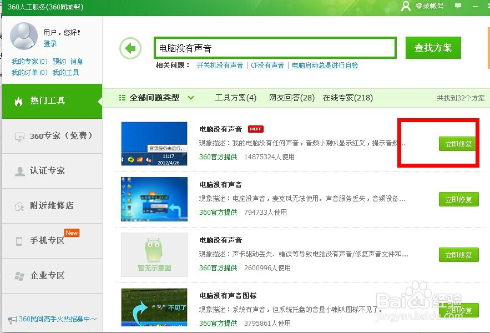Image resolution: width=490 pixels, height=333 pixels.
Task: Open the second result's Windows desktop thumbnail
Action: coord(154,199)
